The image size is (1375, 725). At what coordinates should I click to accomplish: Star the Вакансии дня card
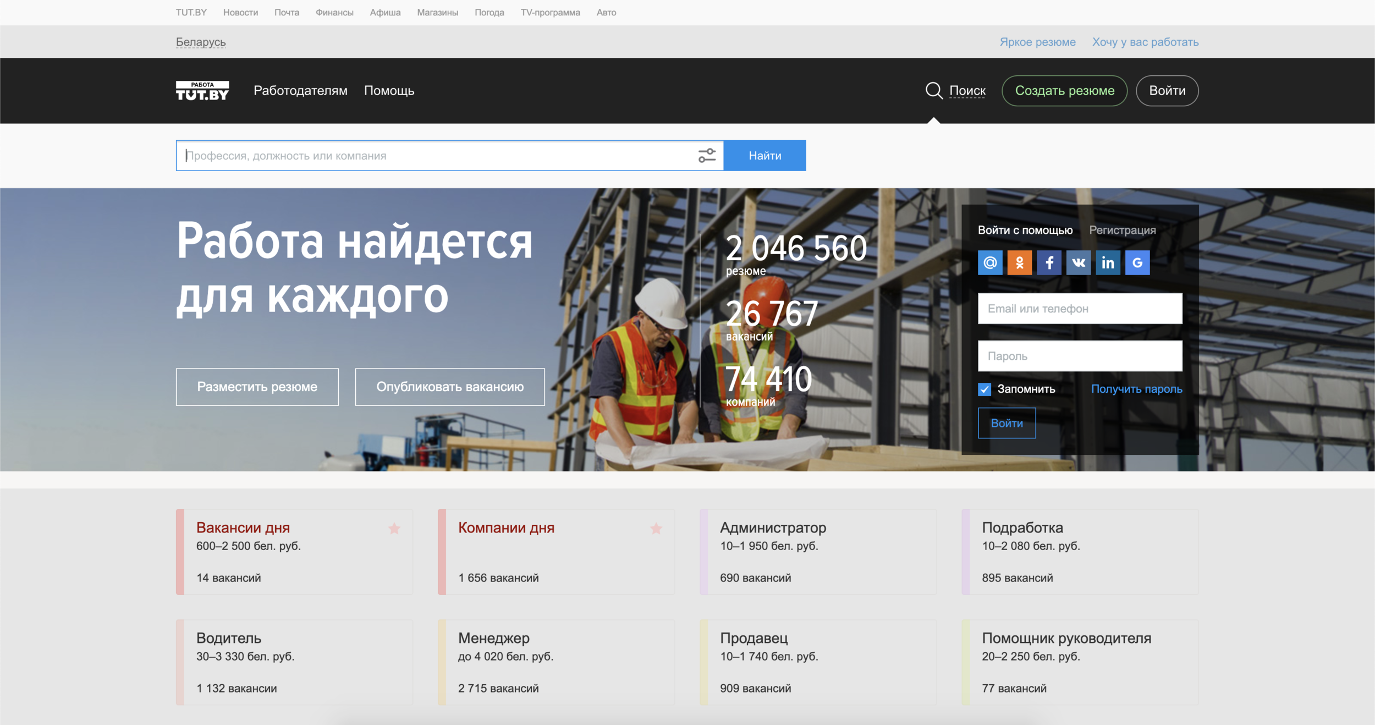394,529
